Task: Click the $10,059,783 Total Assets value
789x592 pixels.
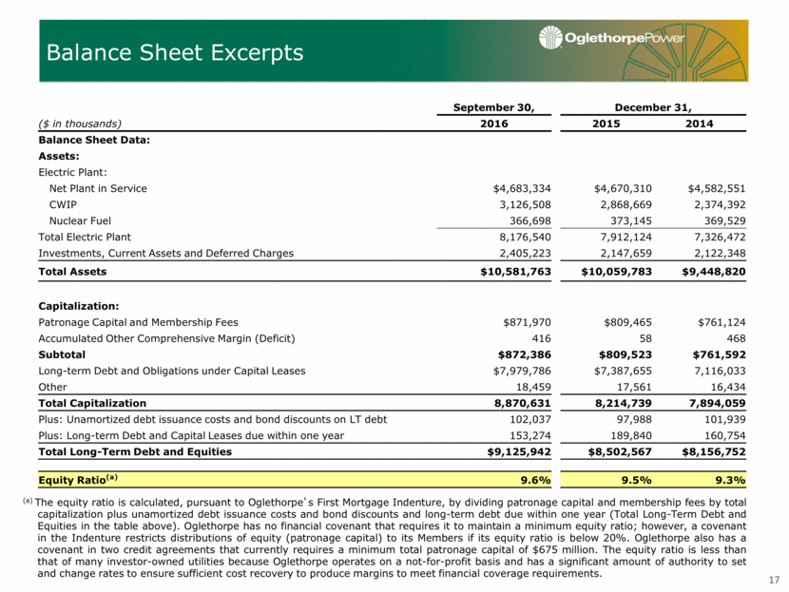Action: pyautogui.click(x=616, y=272)
